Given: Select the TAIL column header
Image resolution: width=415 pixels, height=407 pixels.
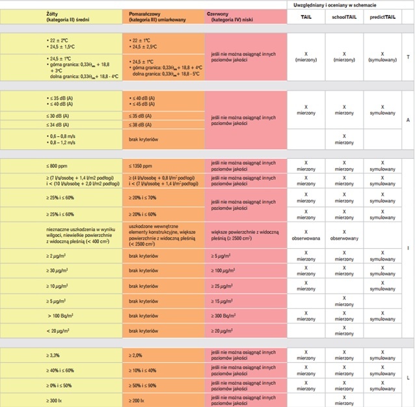Looking at the screenshot, I should [306, 17].
